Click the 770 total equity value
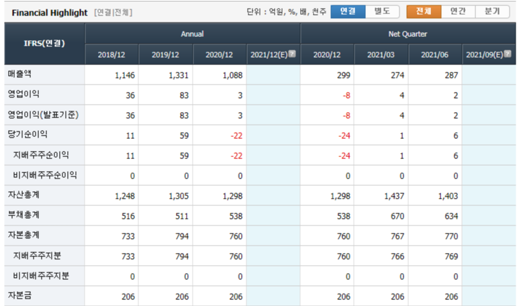 [x=451, y=236]
